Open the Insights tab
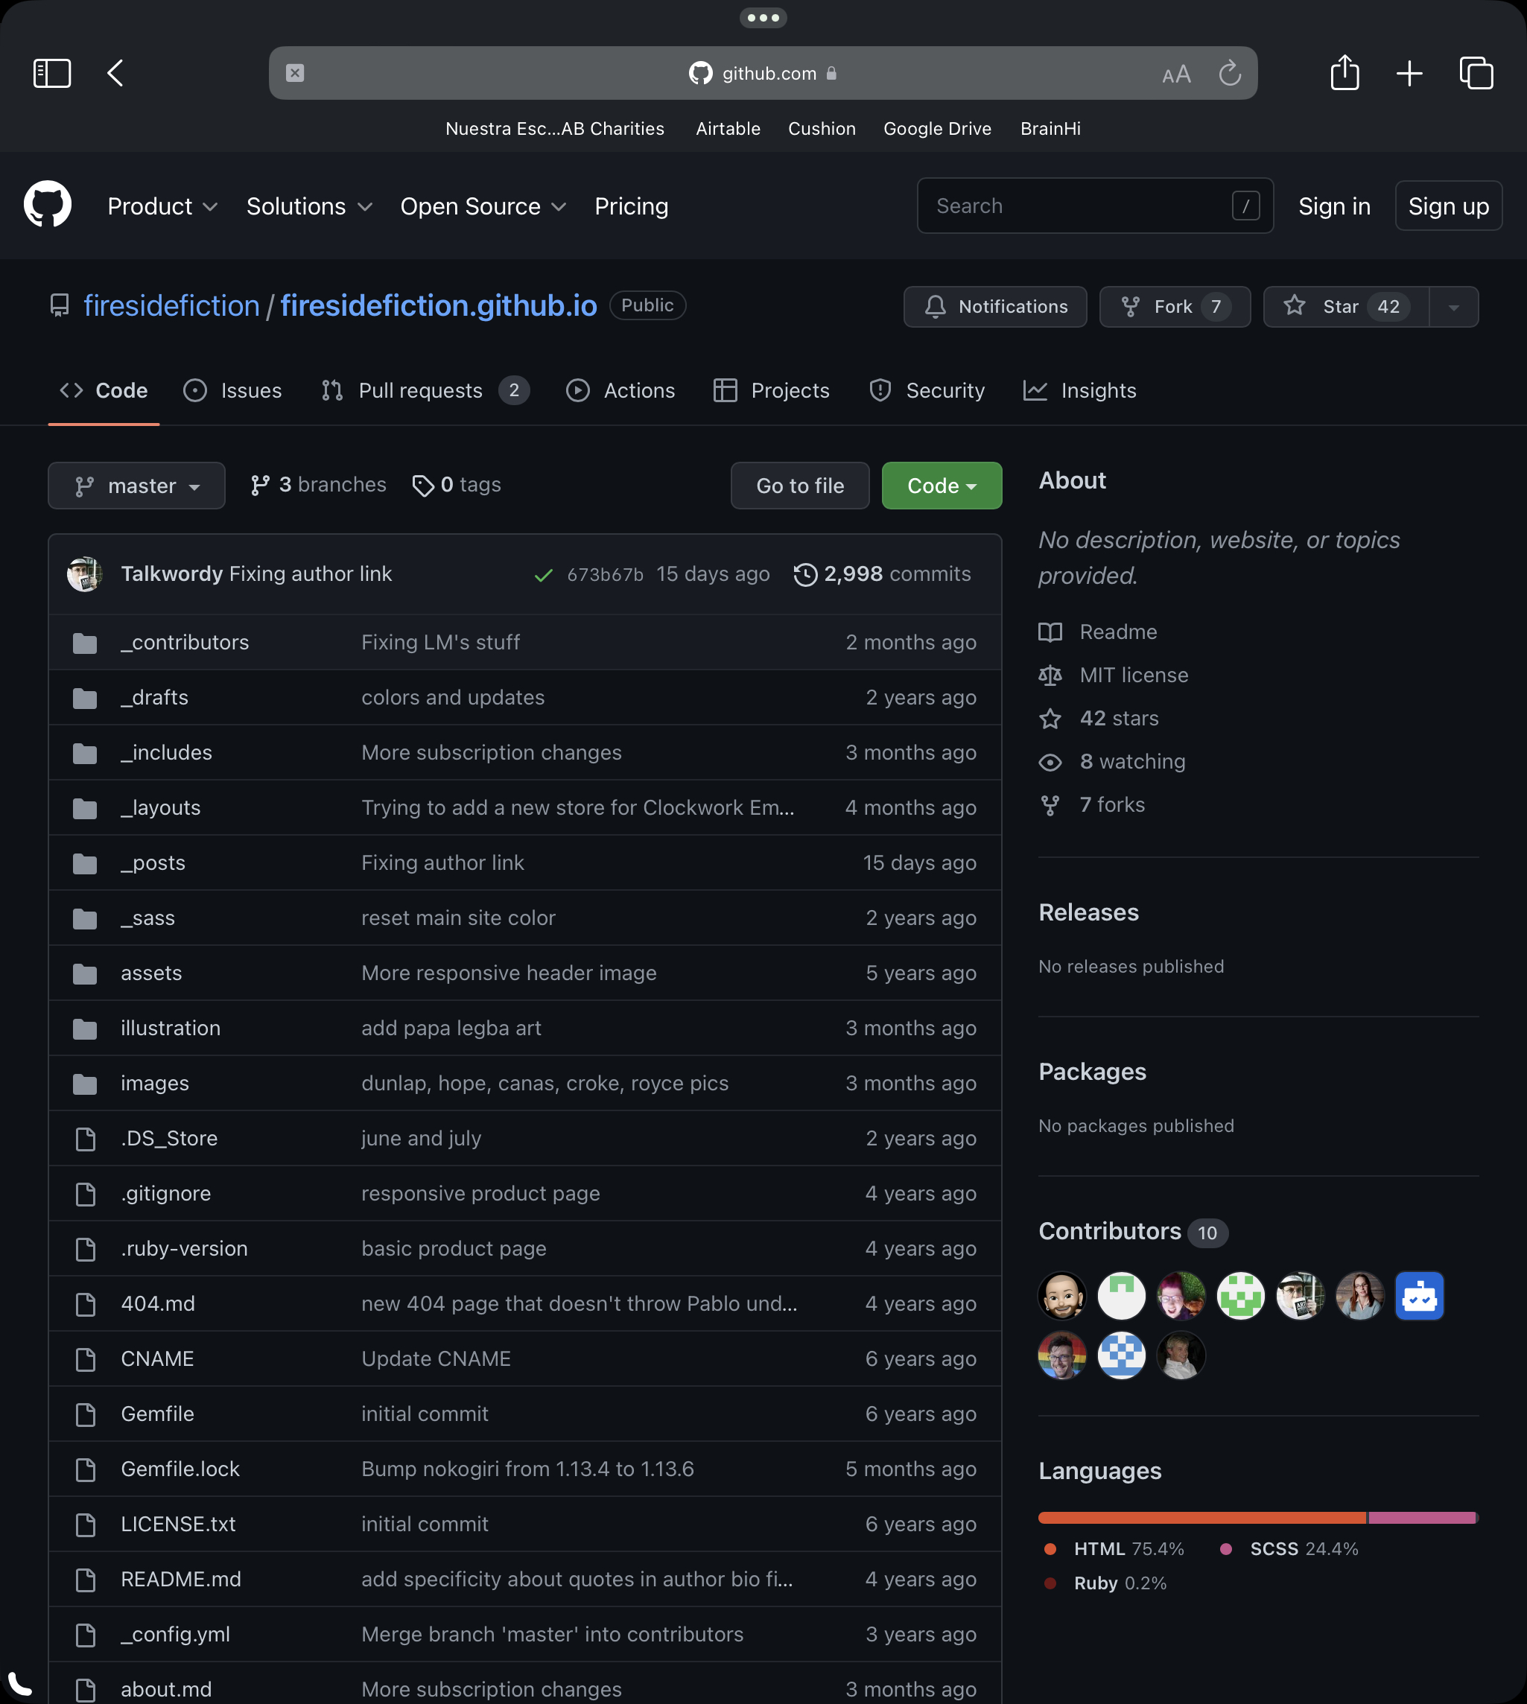The width and height of the screenshot is (1527, 1704). tap(1080, 391)
